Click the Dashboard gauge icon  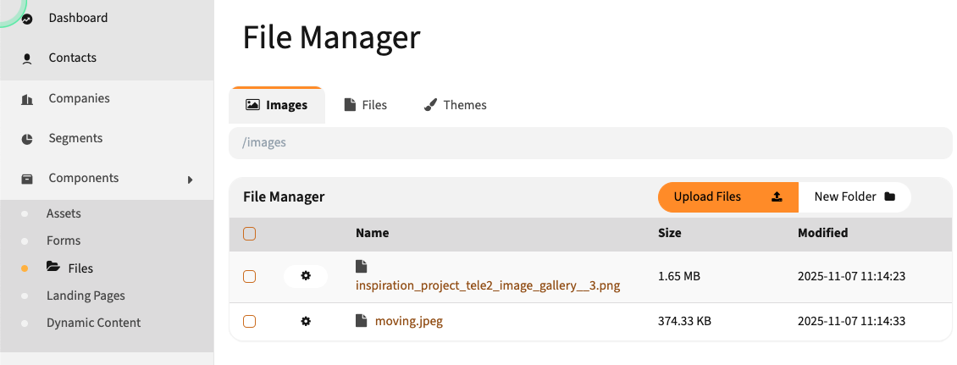[x=27, y=19]
